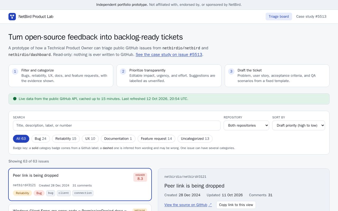Viewport: 338px width, 211px height.
Task: Click the 'client' label tag
Action: 64,193
